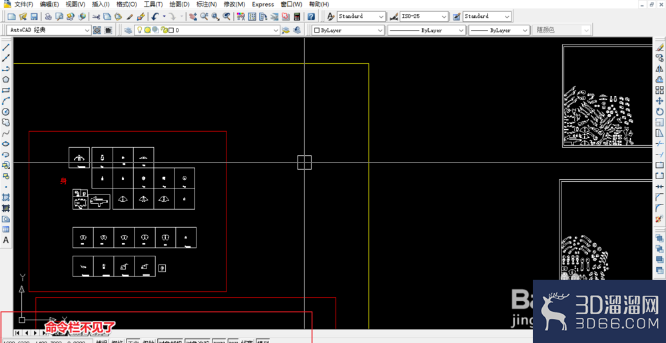The image size is (666, 343).
Task: Select the Multiline Text tool
Action: tap(6, 240)
